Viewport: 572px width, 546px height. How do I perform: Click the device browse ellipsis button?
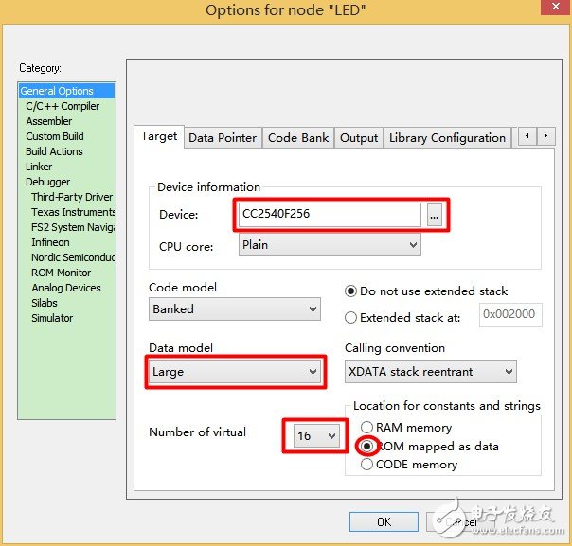(x=434, y=215)
